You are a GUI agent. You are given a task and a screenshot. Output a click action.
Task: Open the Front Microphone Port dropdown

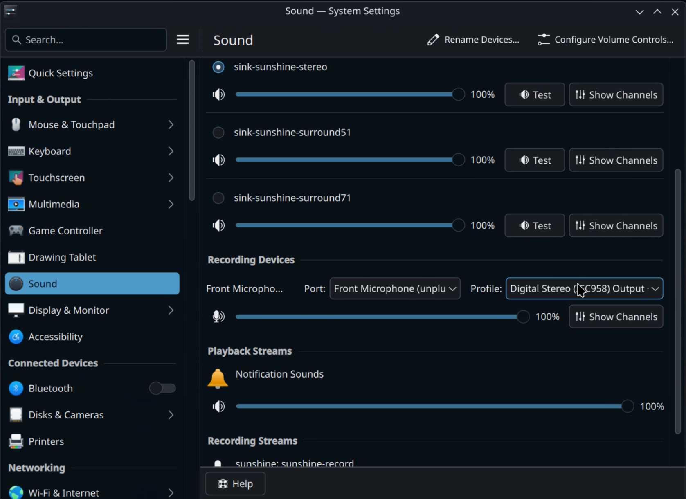coord(395,289)
